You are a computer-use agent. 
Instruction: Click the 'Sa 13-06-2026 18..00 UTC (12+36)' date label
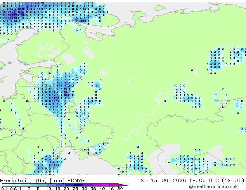pyautogui.click(x=192, y=181)
